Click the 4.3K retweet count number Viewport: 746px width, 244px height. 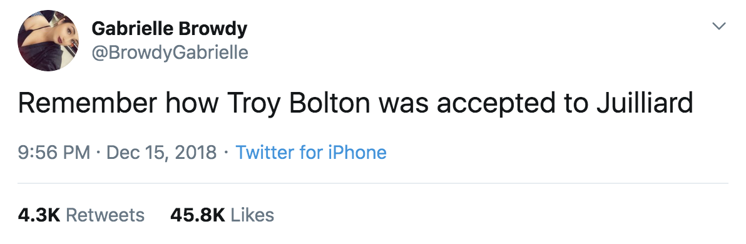pyautogui.click(x=39, y=215)
